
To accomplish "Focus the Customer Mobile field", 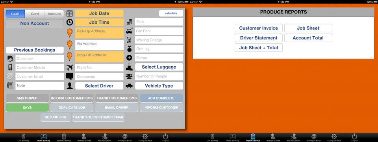I will [39, 67].
